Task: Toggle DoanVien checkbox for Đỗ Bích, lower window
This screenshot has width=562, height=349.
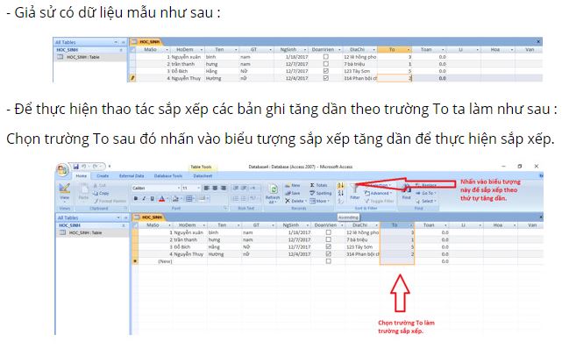Action: [x=328, y=247]
